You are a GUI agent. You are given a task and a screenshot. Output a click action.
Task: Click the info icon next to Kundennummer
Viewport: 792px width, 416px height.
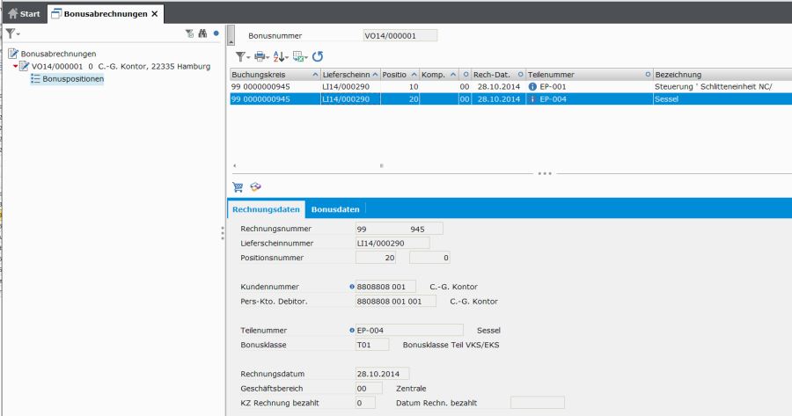[x=351, y=287]
